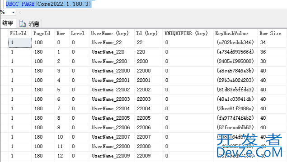Click the PageId column header
The height and width of the screenshot is (162, 287).
43,33
